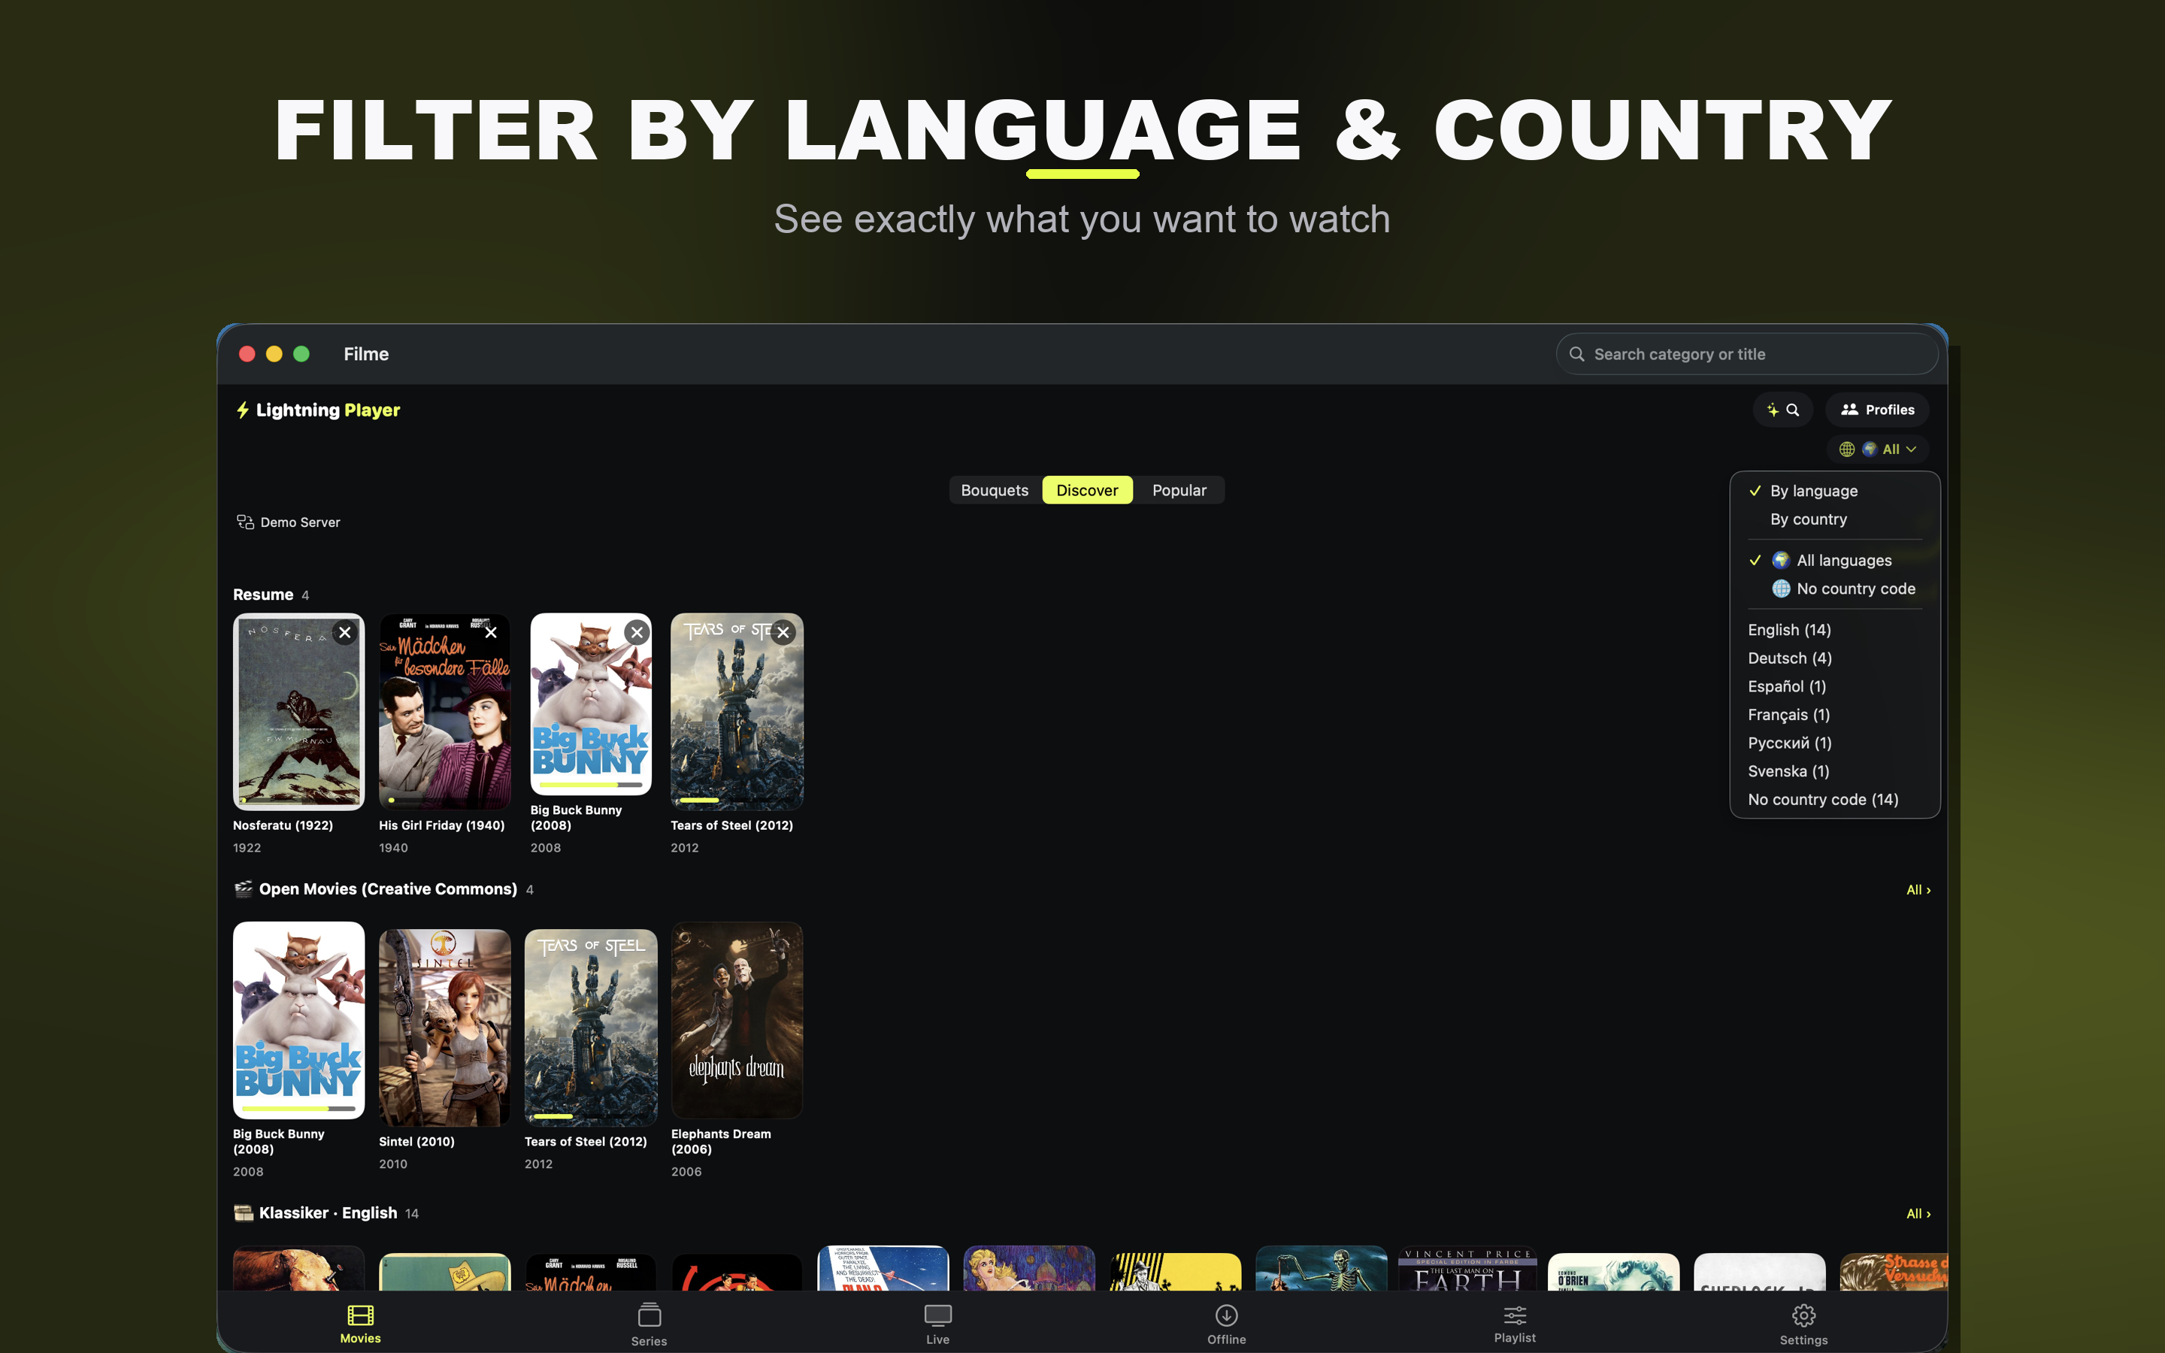Click the Filme window title
The height and width of the screenshot is (1353, 2165).
(x=366, y=354)
